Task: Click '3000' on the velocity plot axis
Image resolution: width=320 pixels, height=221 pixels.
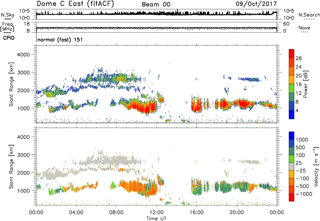Action: (23, 155)
